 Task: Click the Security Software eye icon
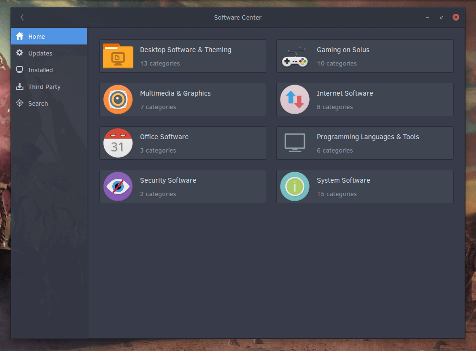pyautogui.click(x=118, y=186)
